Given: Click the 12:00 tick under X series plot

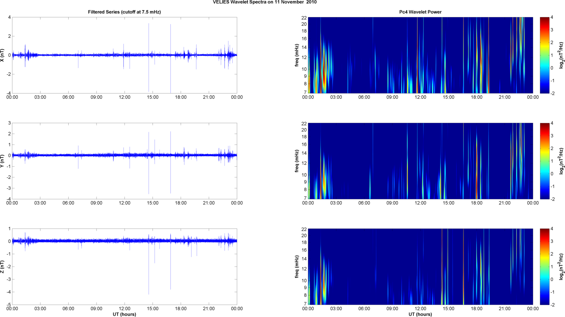Looking at the screenshot, I should click(x=124, y=97).
